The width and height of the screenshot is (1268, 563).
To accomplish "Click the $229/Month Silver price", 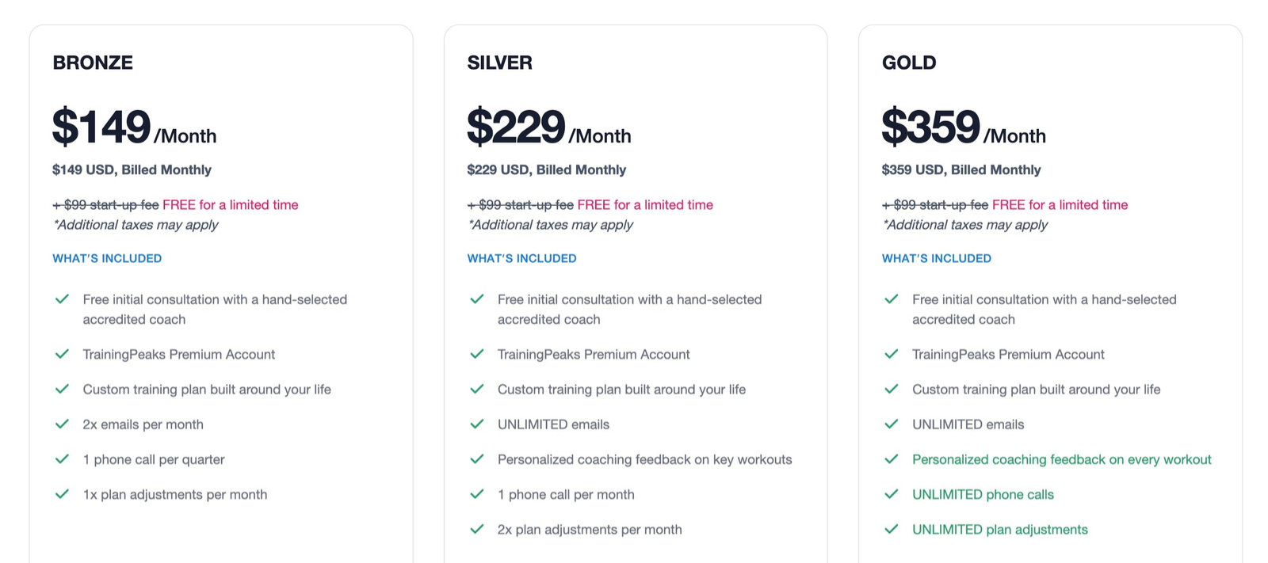I will [x=548, y=128].
